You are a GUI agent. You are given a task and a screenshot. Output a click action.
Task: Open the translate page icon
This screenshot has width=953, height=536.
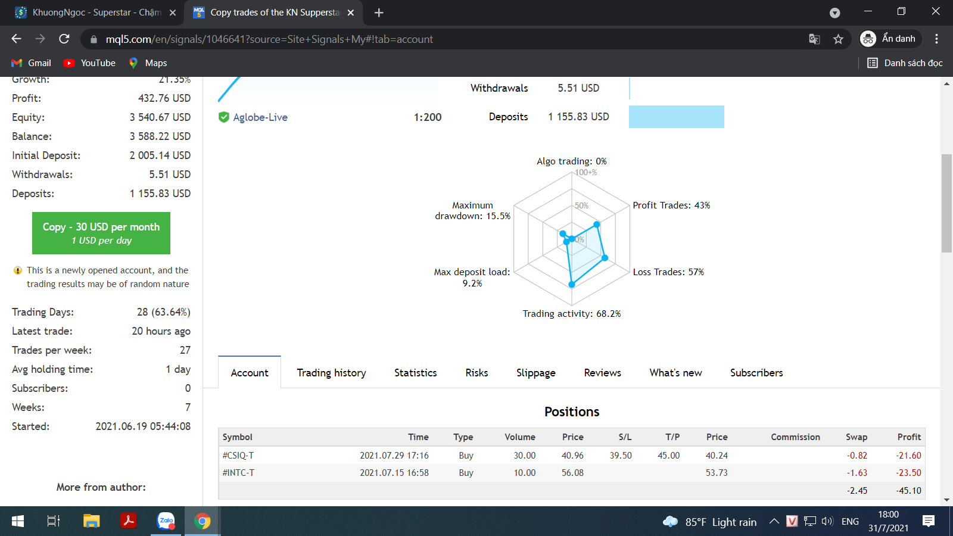(x=814, y=39)
